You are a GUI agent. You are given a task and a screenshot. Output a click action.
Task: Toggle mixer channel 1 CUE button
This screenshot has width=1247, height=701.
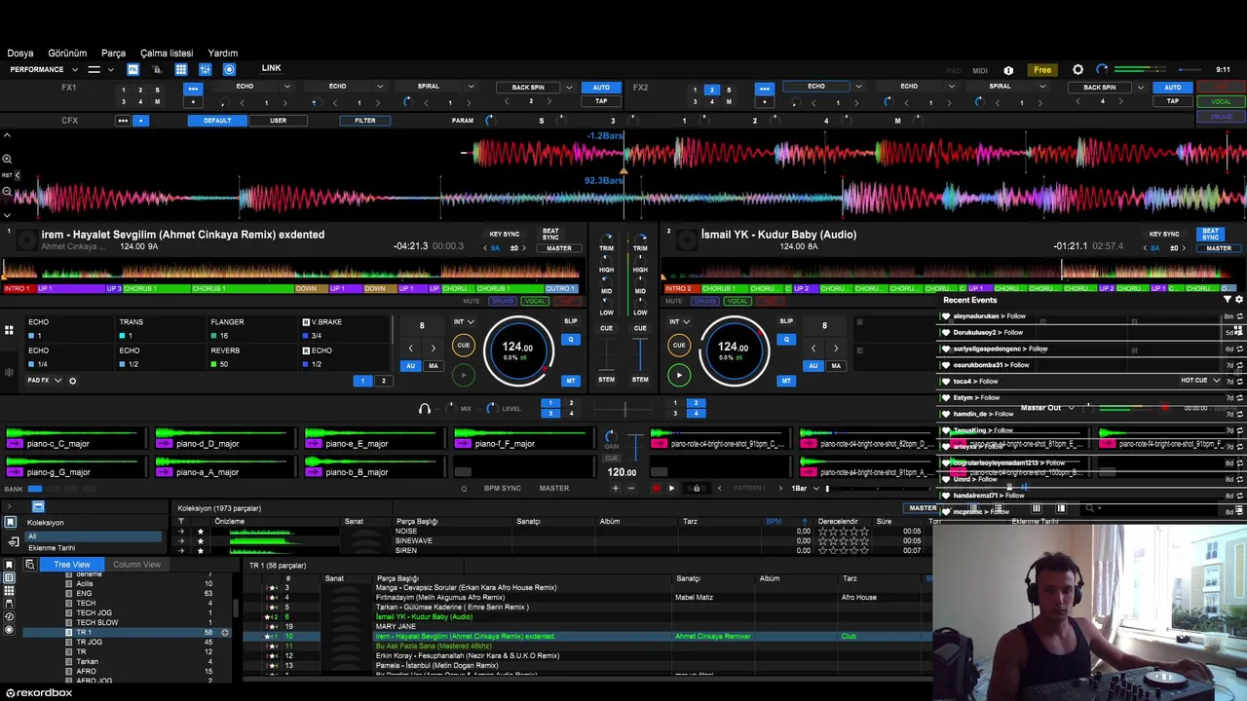606,328
